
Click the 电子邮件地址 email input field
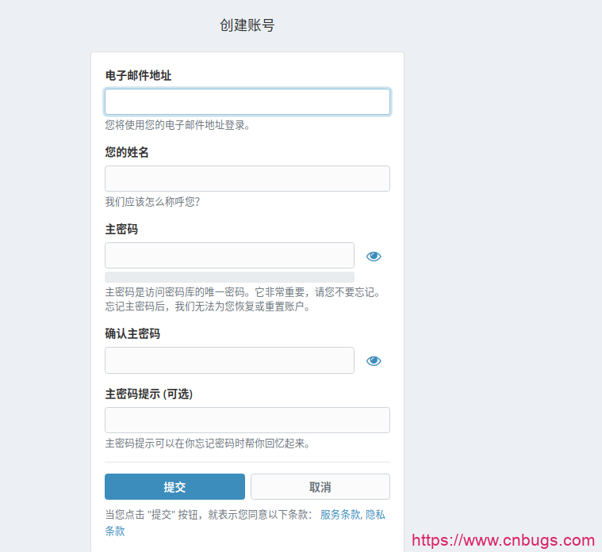coord(247,101)
